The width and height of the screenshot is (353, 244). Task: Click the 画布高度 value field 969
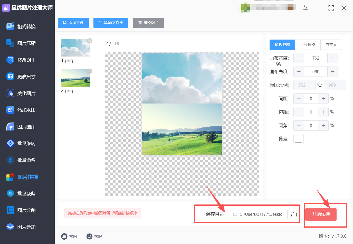316,72
